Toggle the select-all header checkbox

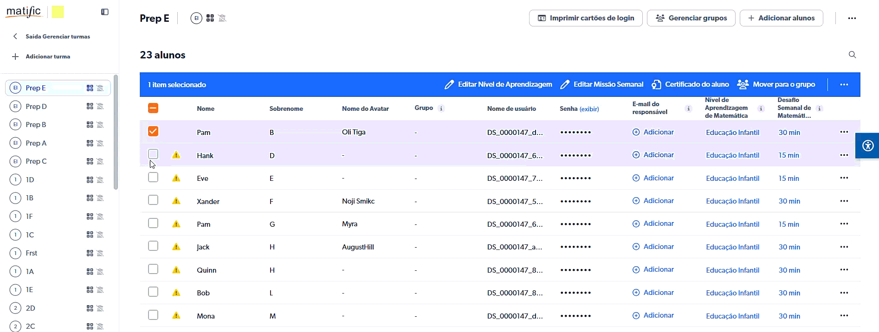(153, 108)
